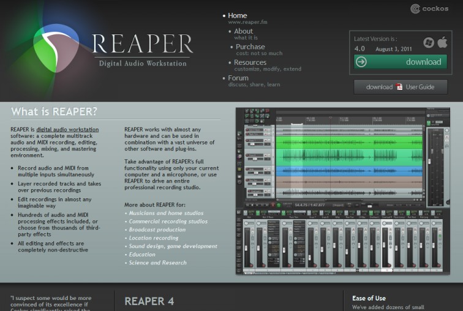Click the Windows platform icon
This screenshot has height=311, width=463.
(428, 43)
